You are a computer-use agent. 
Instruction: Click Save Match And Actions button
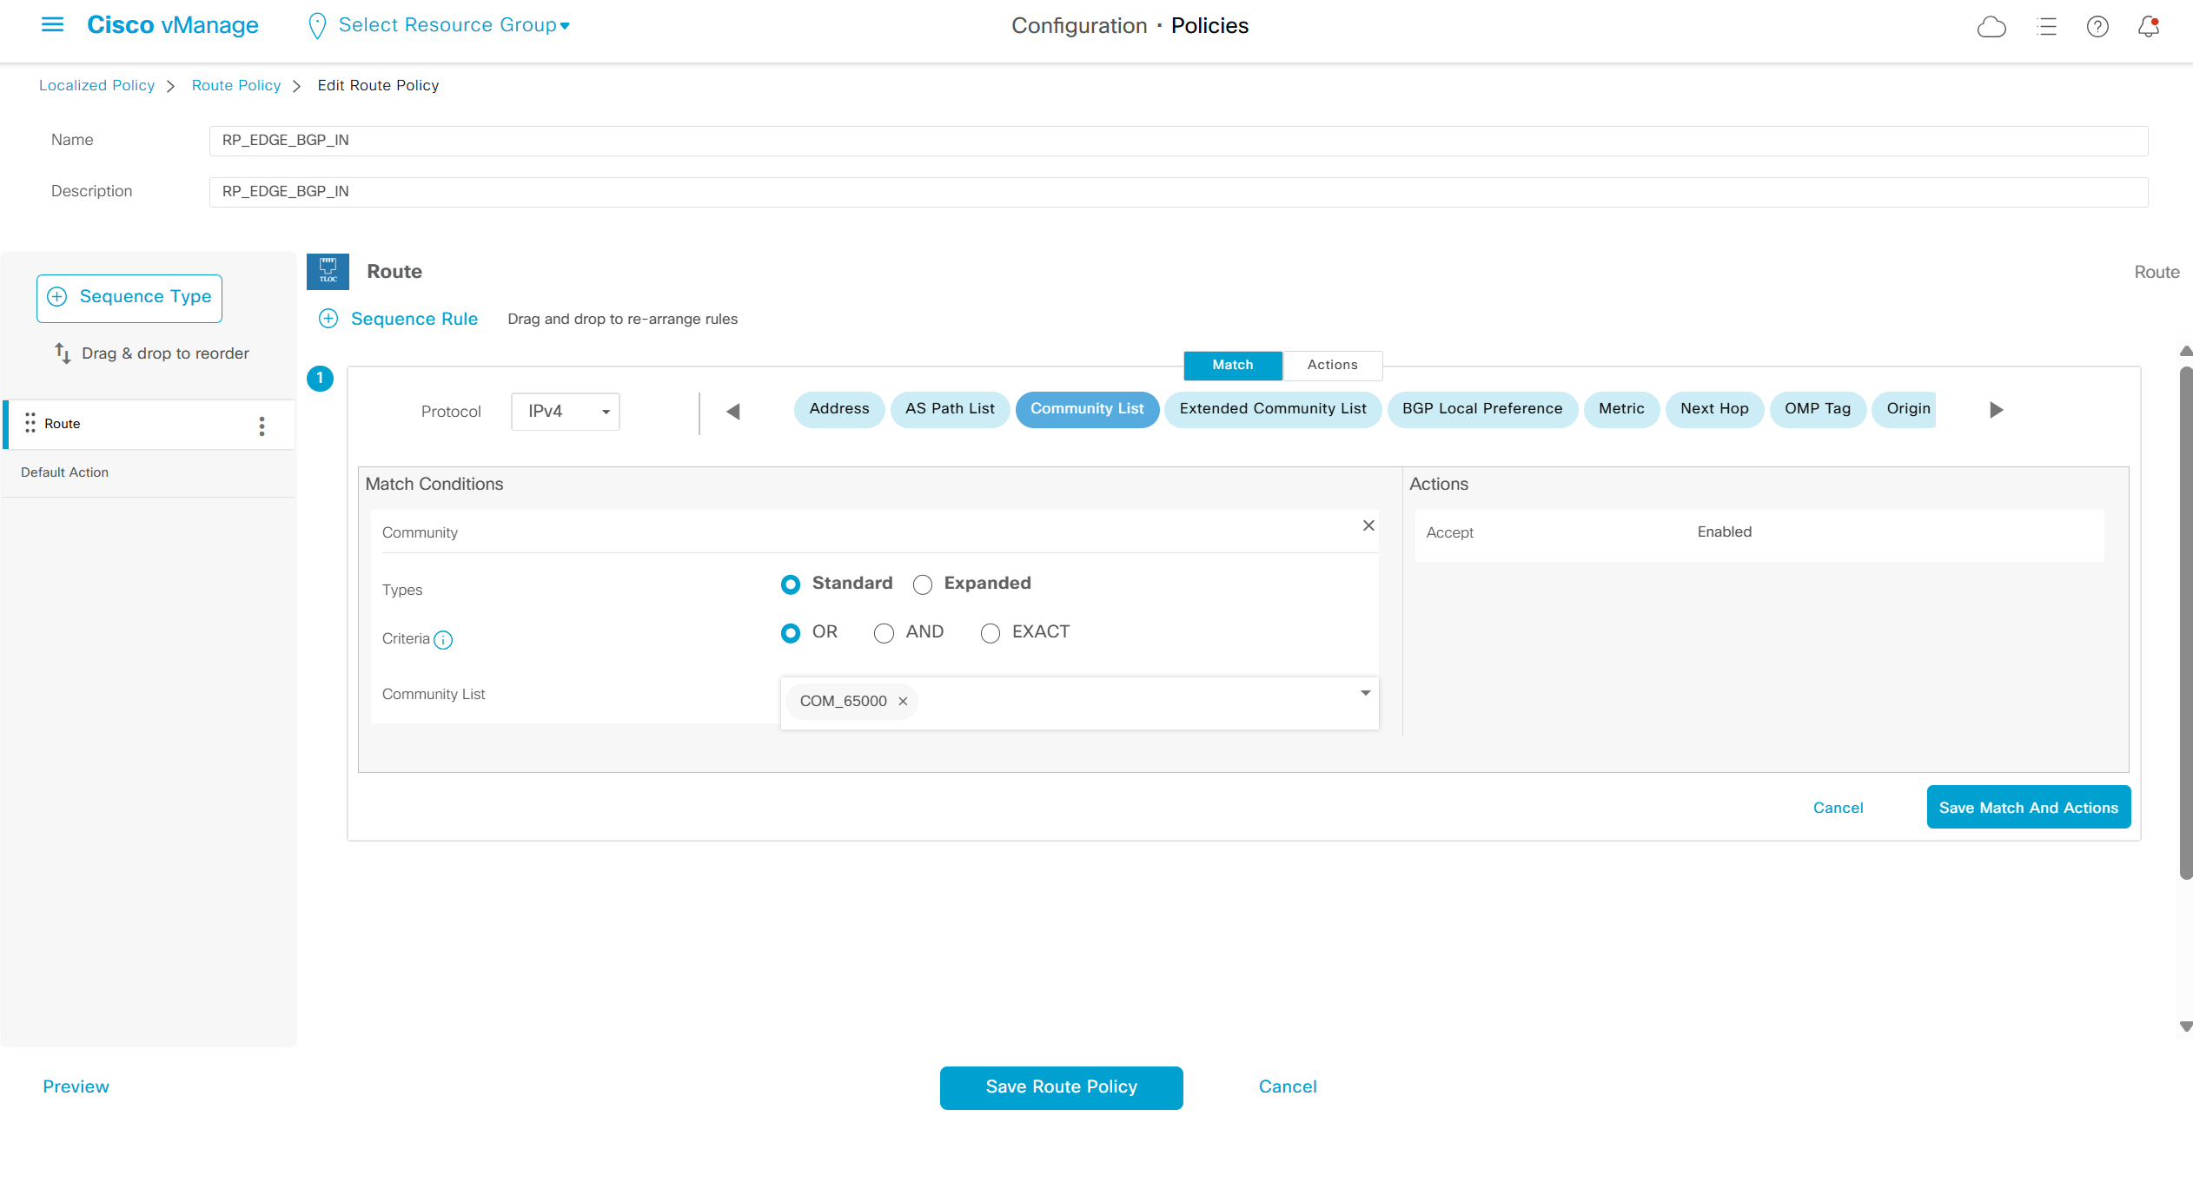click(2027, 807)
